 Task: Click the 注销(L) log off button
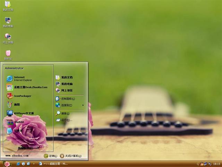(51, 156)
